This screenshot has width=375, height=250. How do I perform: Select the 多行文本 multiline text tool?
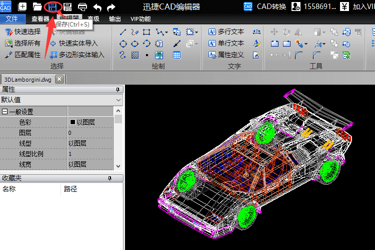226,32
